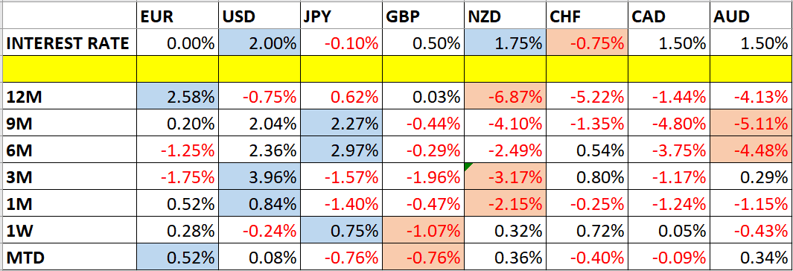This screenshot has height=271, width=793.
Task: Select the USD 3M cell 3.96%
Action: 259,176
